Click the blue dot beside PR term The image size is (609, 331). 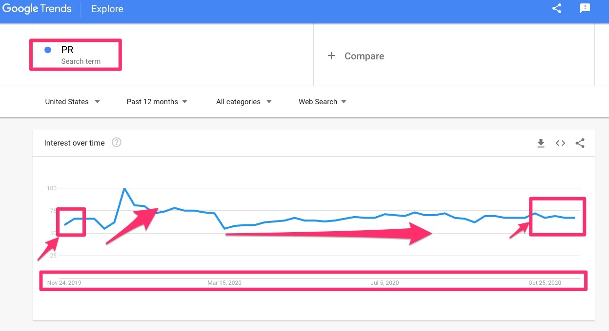point(48,50)
